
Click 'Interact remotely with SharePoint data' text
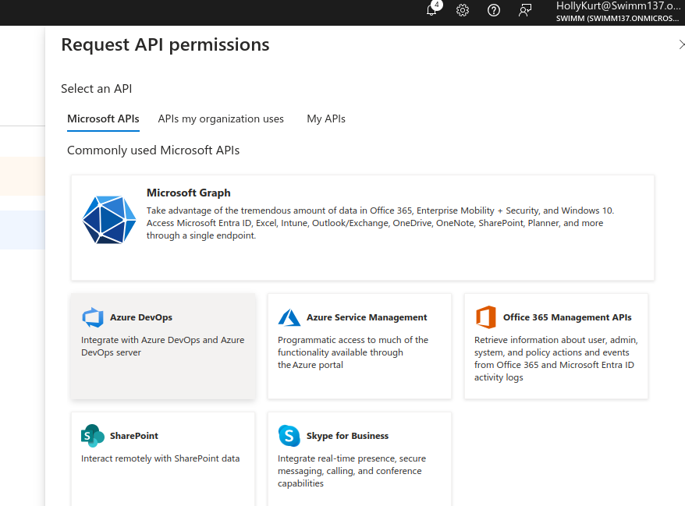click(161, 458)
